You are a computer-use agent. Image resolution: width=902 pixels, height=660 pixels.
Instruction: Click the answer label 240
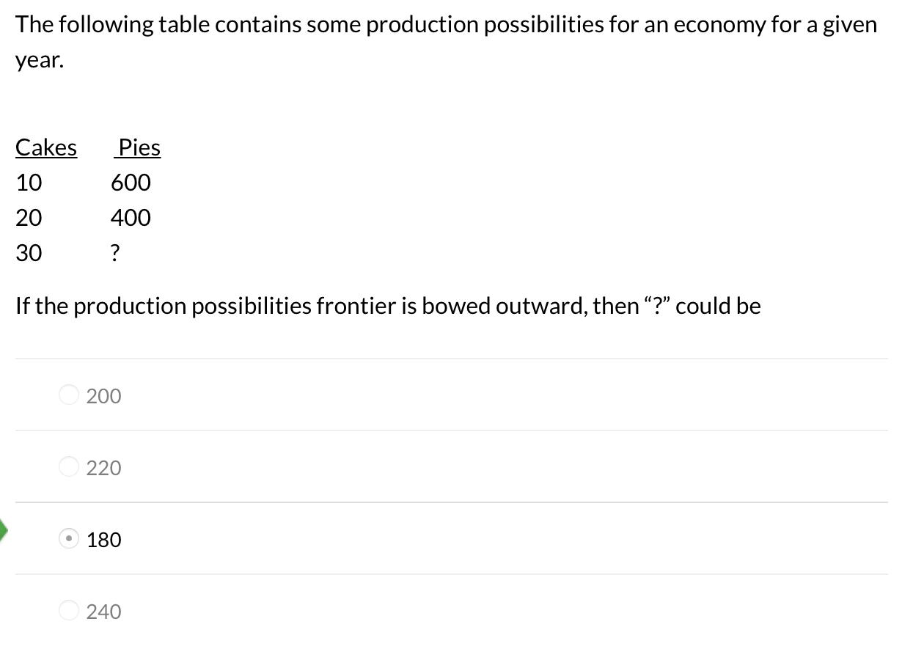coord(103,611)
